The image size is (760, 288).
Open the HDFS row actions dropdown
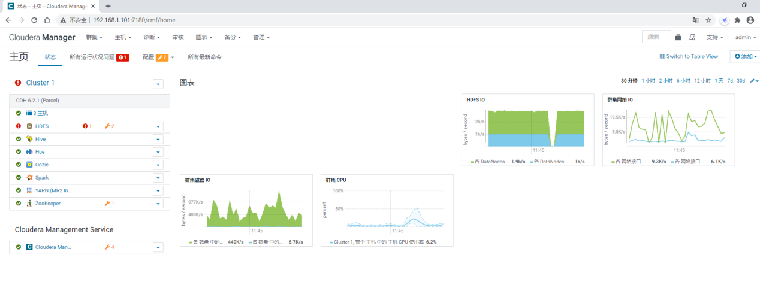coord(158,126)
